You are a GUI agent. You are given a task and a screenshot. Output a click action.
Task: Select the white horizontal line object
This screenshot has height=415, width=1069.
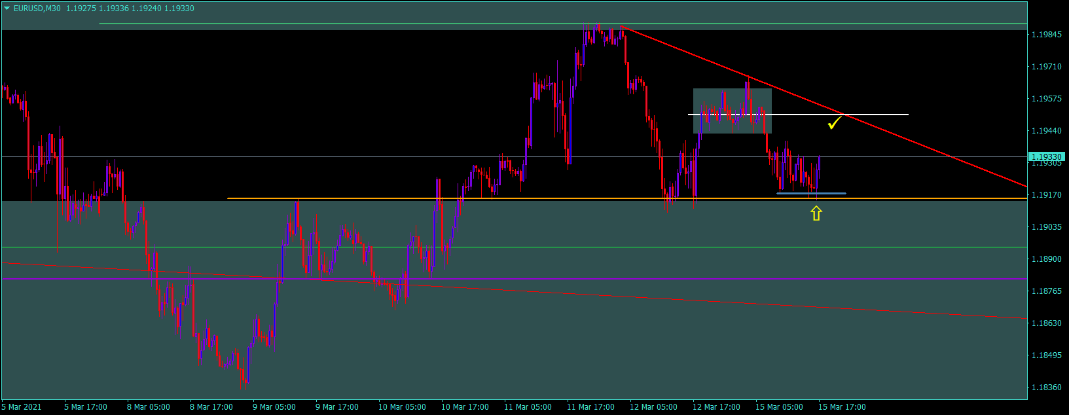click(x=798, y=115)
